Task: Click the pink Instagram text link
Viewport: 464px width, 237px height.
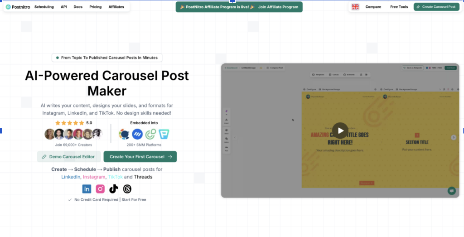Action: (94, 177)
